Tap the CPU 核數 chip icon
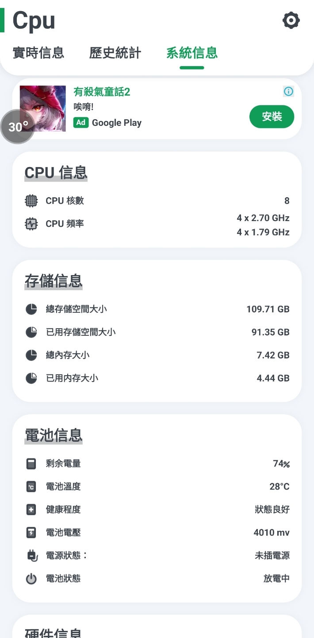314x638 pixels. (x=31, y=201)
